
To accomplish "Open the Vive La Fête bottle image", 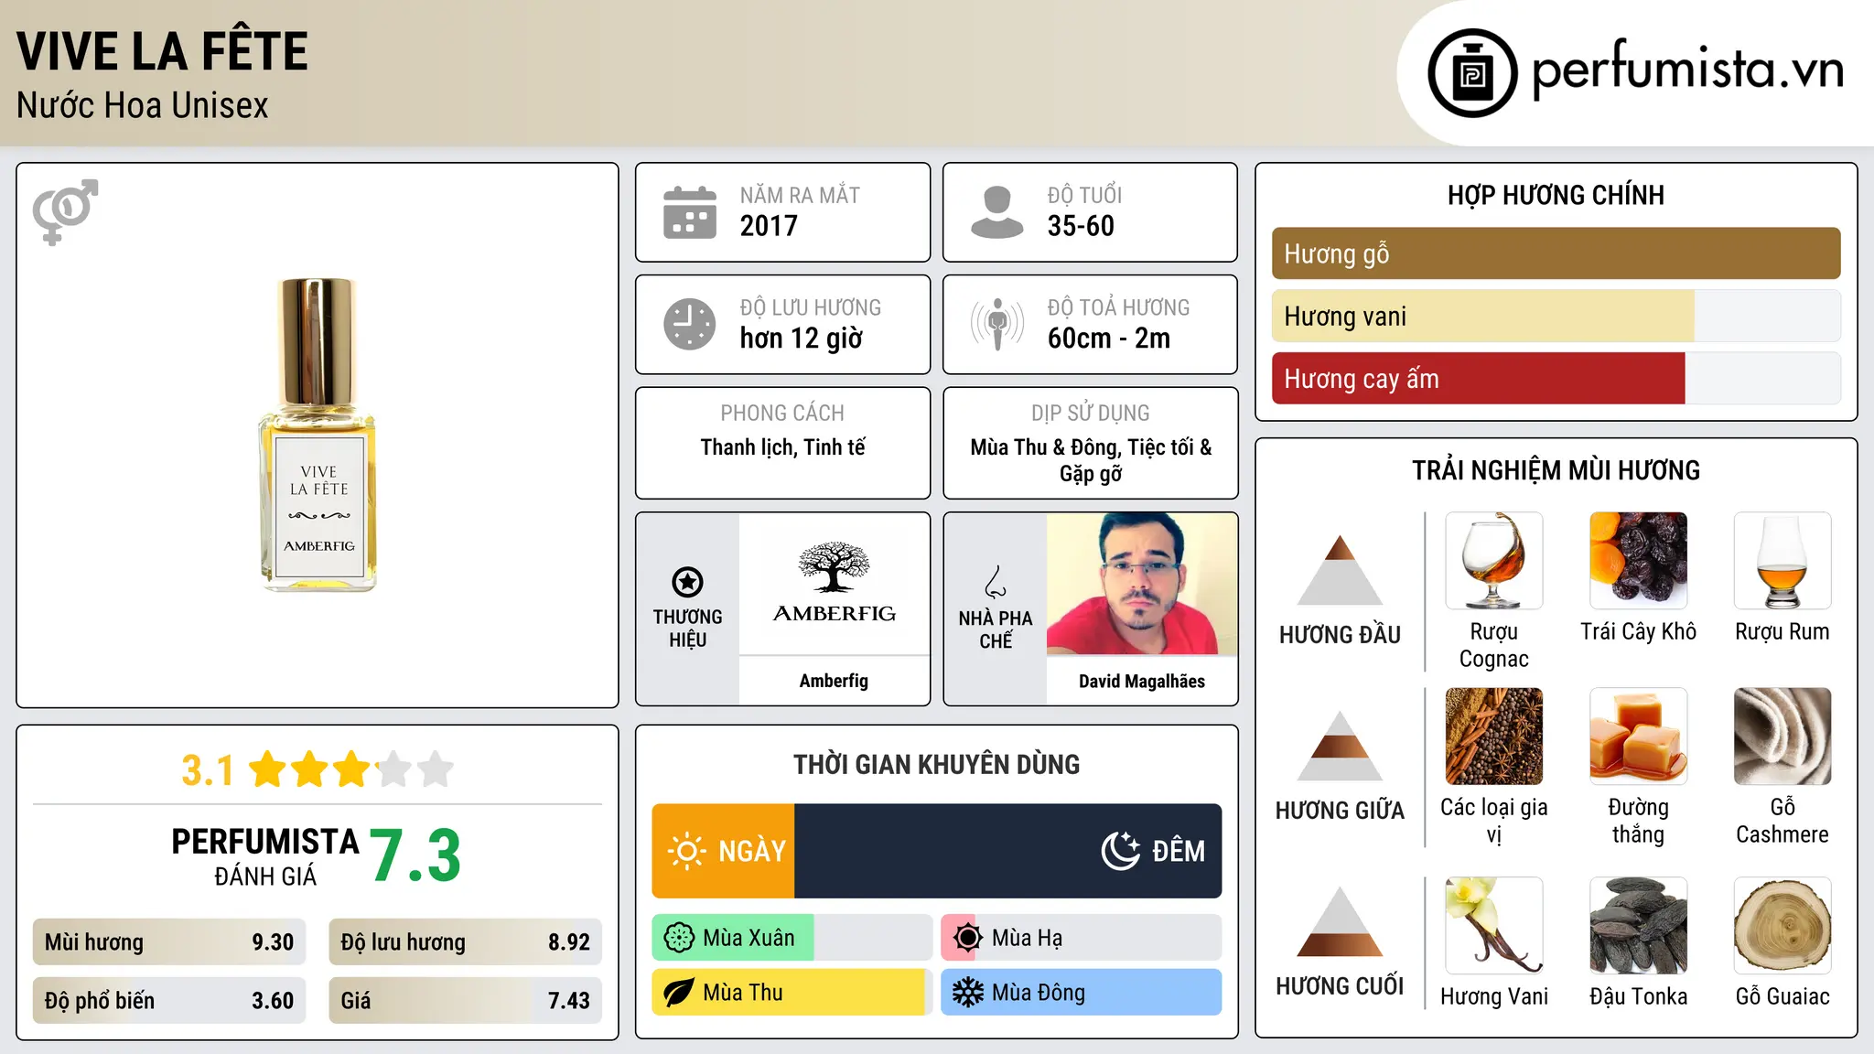I will [318, 436].
